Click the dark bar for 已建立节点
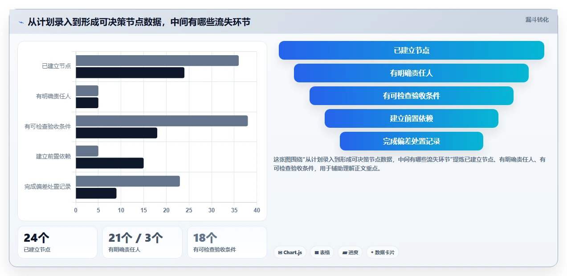This screenshot has width=567, height=276. click(x=130, y=73)
